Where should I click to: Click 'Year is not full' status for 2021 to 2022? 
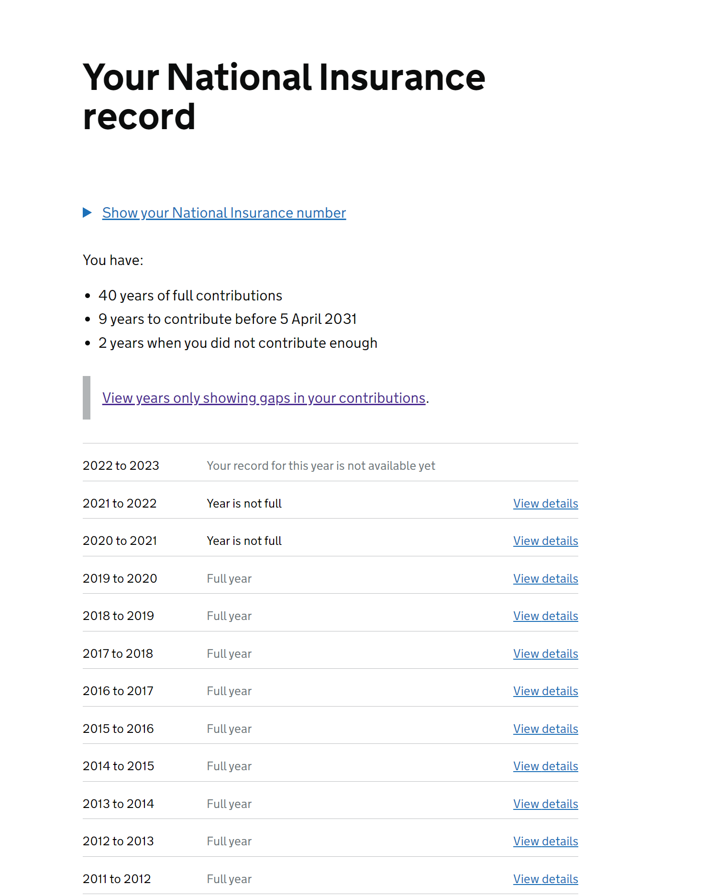point(244,504)
